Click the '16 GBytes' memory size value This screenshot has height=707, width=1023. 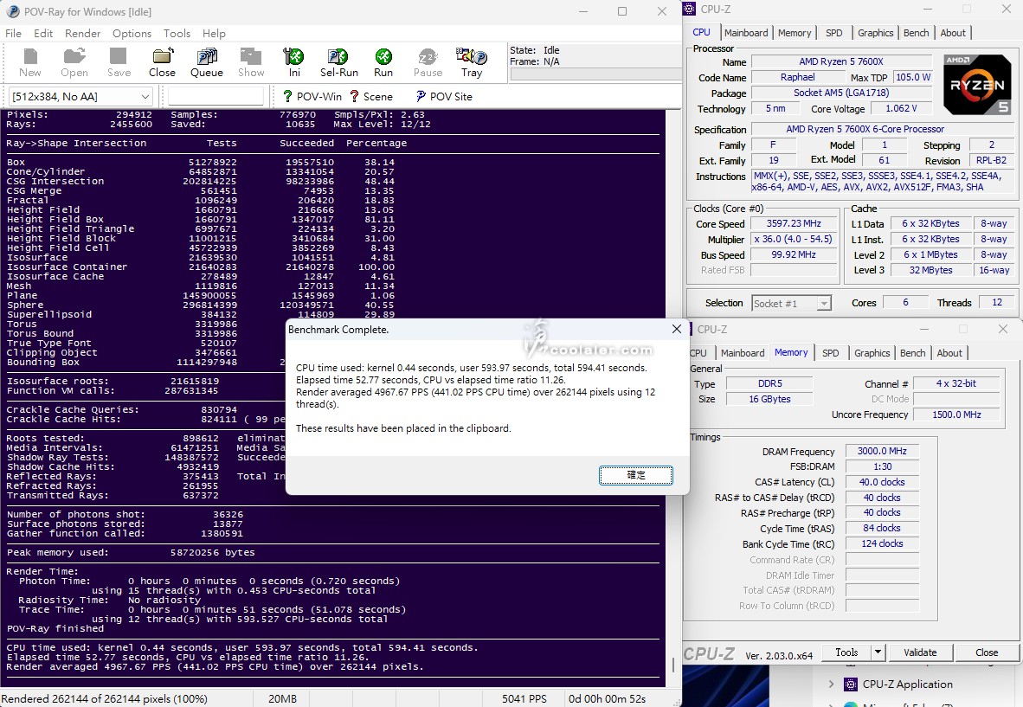click(x=770, y=399)
